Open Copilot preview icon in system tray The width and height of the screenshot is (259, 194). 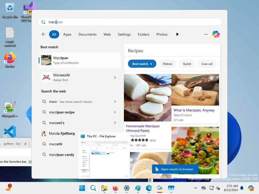coord(251,188)
